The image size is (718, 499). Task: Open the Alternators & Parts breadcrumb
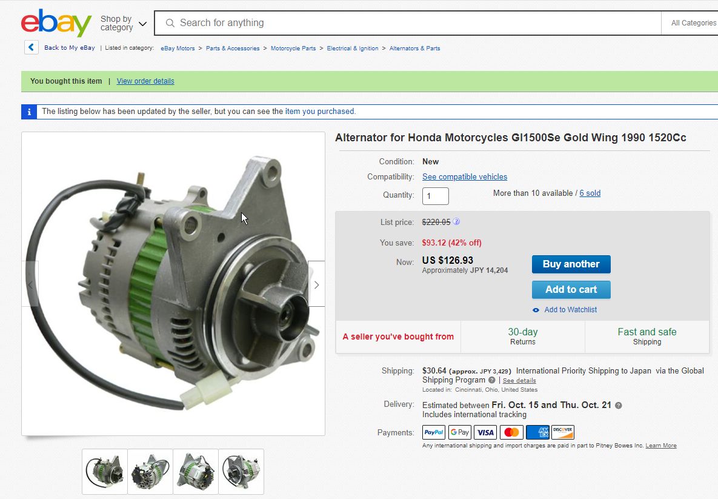click(414, 48)
